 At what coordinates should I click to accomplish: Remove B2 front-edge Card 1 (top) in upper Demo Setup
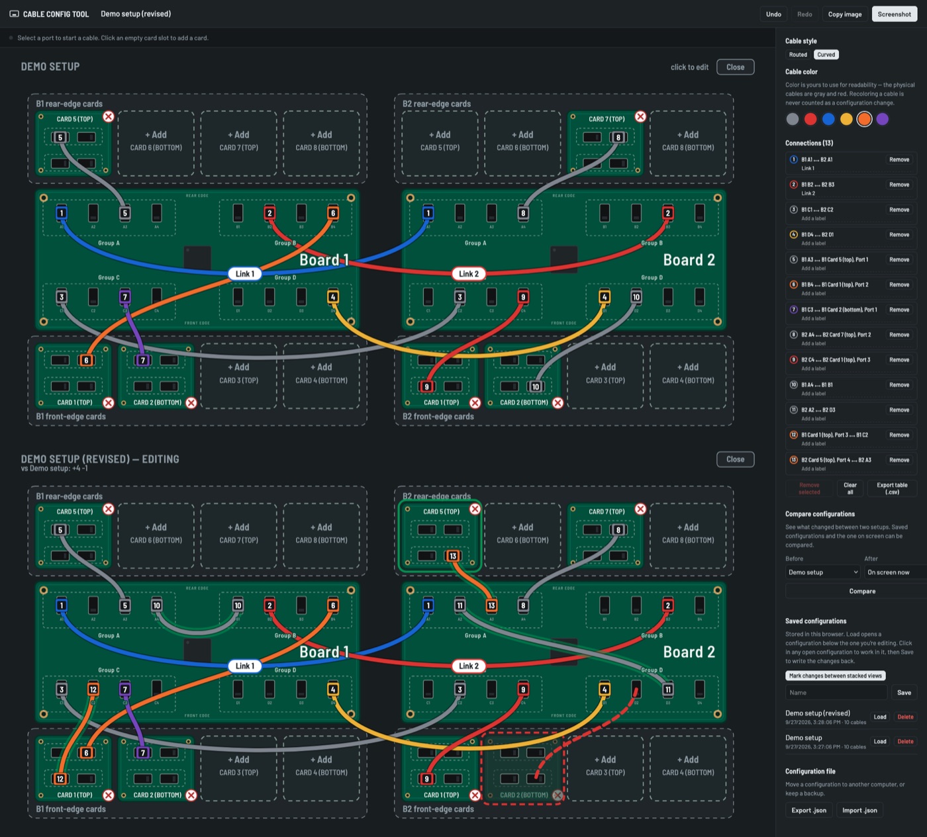(475, 403)
